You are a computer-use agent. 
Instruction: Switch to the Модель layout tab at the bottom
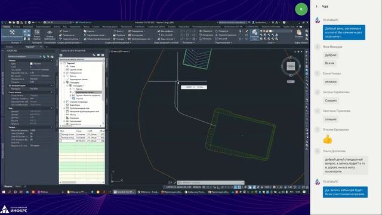click(8, 186)
